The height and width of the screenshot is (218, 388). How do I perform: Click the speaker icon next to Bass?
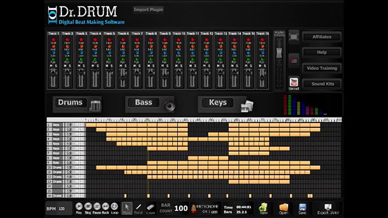pyautogui.click(x=169, y=106)
